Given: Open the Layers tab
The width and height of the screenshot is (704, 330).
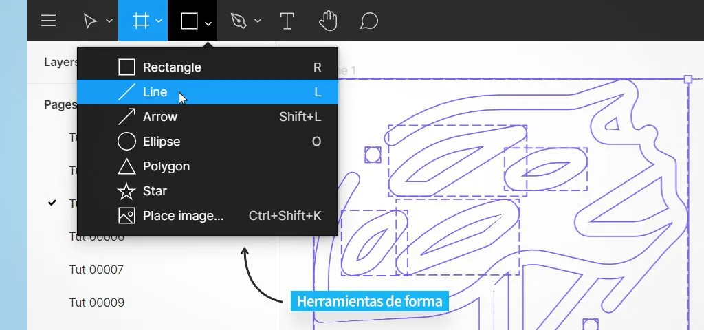Looking at the screenshot, I should click(x=61, y=62).
